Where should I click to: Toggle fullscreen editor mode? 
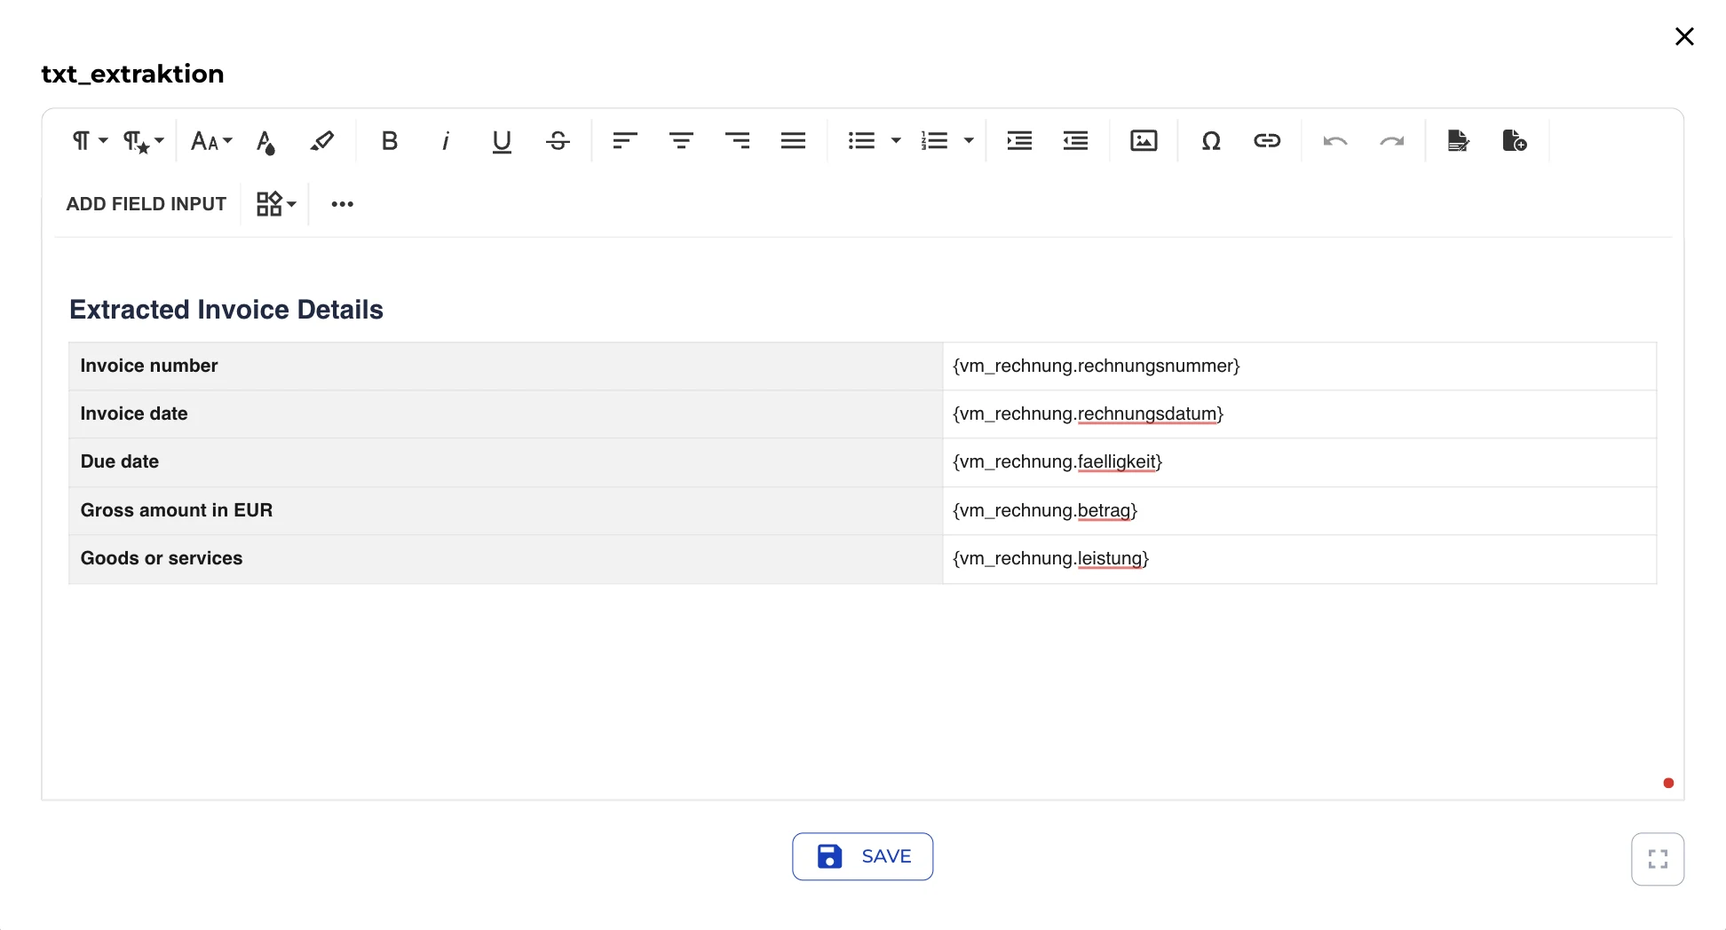tap(1658, 859)
